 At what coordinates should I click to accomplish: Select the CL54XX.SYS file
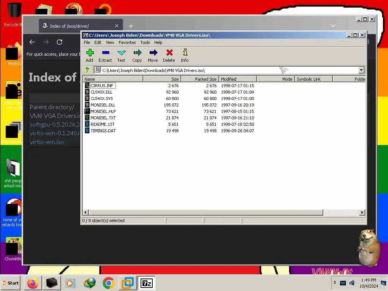click(102, 99)
